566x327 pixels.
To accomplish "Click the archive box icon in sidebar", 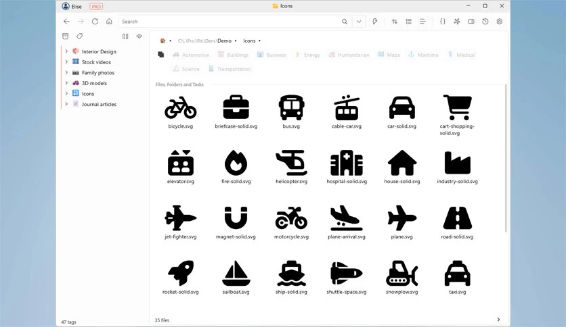I will [66, 36].
